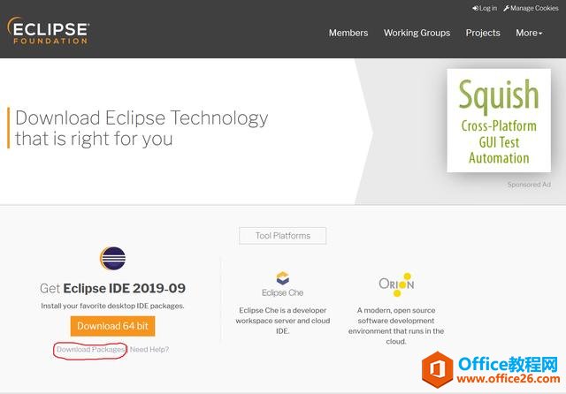Click the 'Download Eclipse Technology' headline
Screen dimensions: 566x394
[141, 128]
